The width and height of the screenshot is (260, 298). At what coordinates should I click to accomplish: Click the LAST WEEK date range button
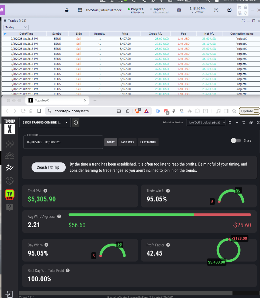tap(128, 142)
